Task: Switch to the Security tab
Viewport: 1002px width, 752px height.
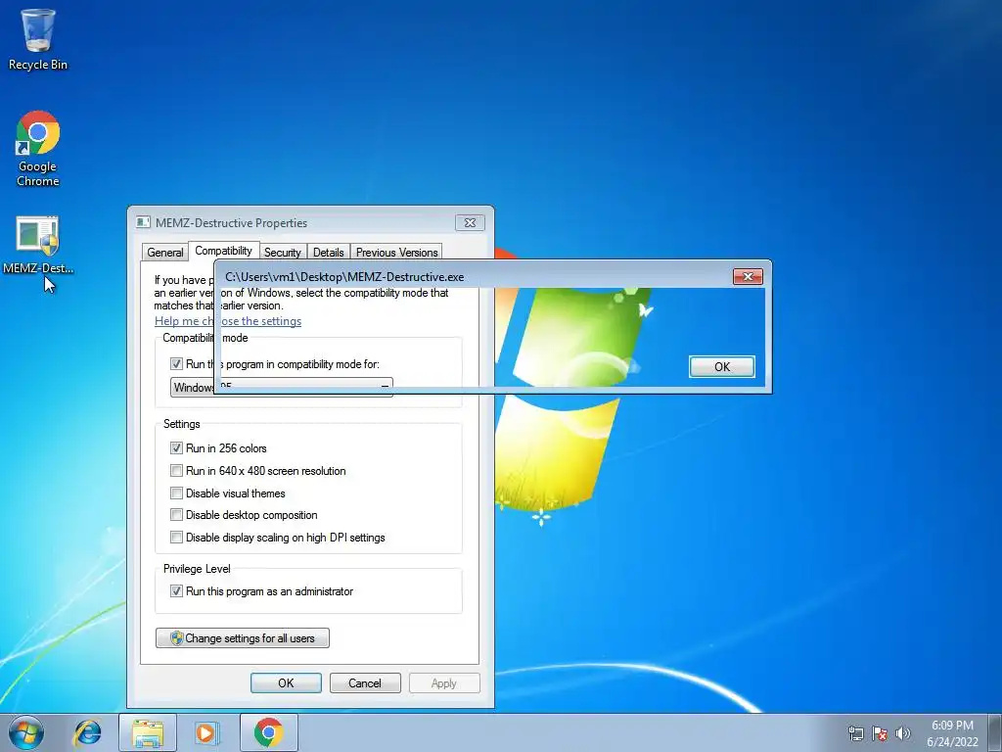Action: (283, 252)
